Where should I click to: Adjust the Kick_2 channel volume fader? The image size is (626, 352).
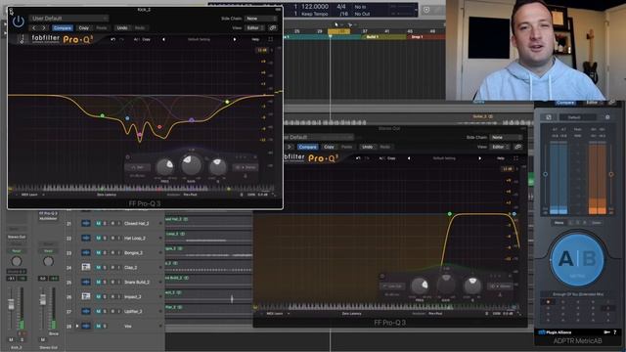pos(11,304)
